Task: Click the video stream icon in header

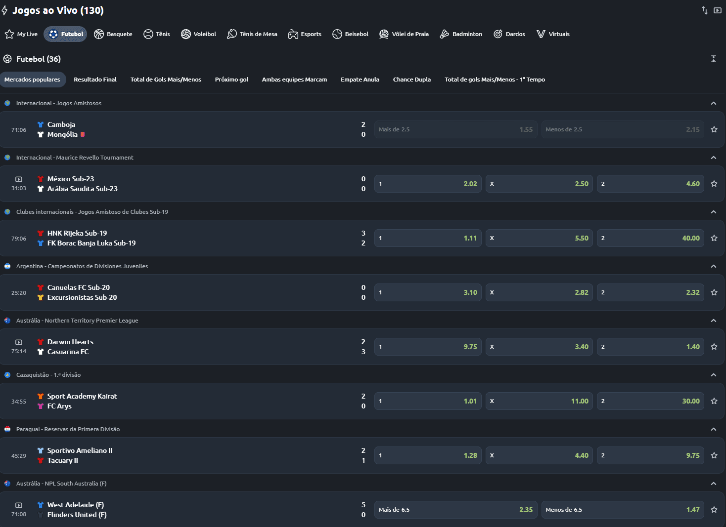Action: click(717, 10)
